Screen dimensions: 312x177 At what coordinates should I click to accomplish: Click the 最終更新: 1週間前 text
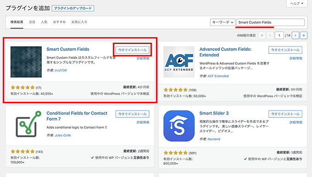pyautogui.click(x=290, y=153)
